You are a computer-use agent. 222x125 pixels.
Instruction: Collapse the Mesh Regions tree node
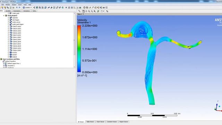4,16
